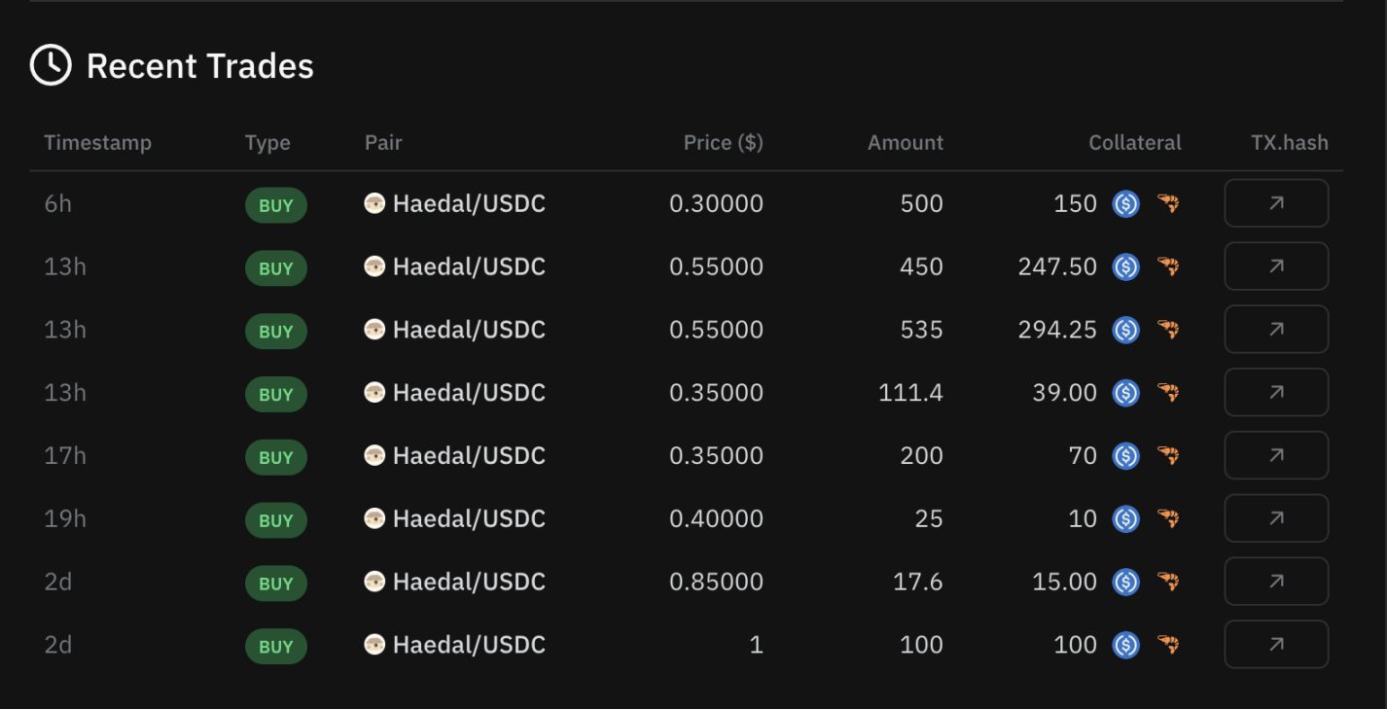Image resolution: width=1387 pixels, height=709 pixels.
Task: Select Haedal/USDC pair priced at 0.85000
Action: [x=468, y=582]
